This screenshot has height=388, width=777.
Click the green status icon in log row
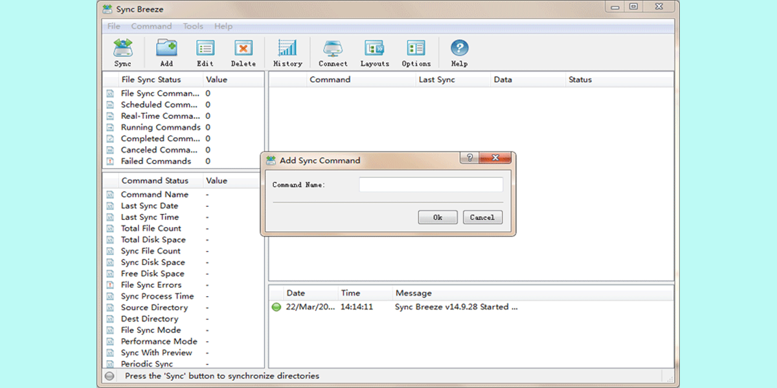tap(276, 307)
